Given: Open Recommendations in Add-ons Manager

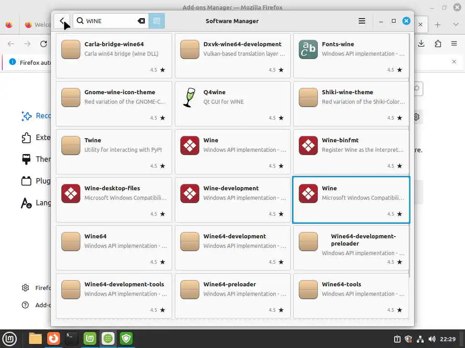Looking at the screenshot, I should click(36, 116).
